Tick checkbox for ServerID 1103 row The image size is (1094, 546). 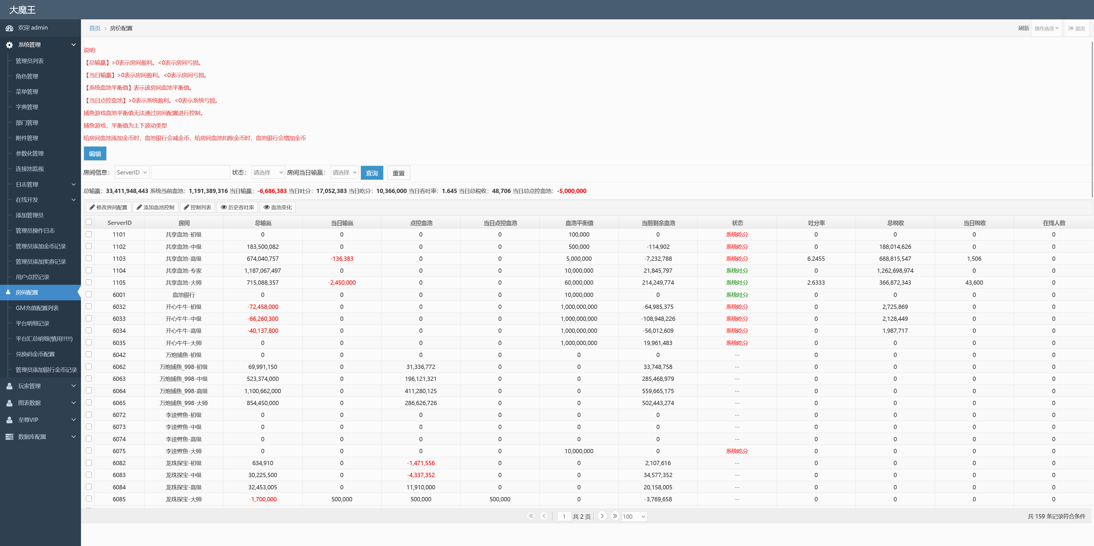[x=89, y=258]
